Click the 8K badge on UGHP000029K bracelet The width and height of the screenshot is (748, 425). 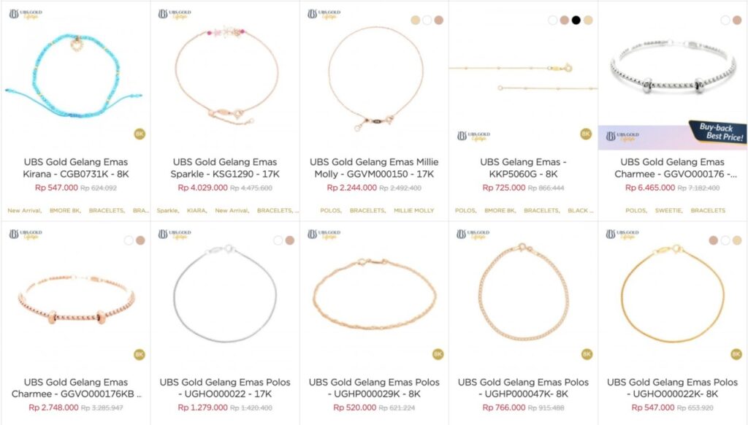click(x=438, y=354)
